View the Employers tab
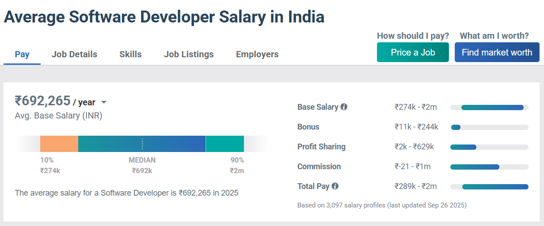The height and width of the screenshot is (226, 544). pos(257,54)
